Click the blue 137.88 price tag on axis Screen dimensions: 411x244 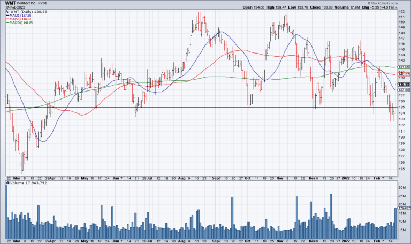tap(404, 90)
